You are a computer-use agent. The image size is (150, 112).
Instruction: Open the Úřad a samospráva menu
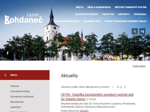tap(99, 7)
